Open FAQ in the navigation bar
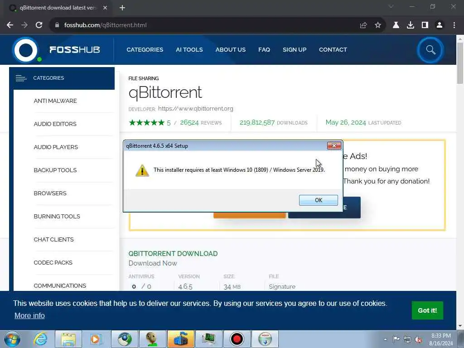The height and width of the screenshot is (348, 464). 264,50
